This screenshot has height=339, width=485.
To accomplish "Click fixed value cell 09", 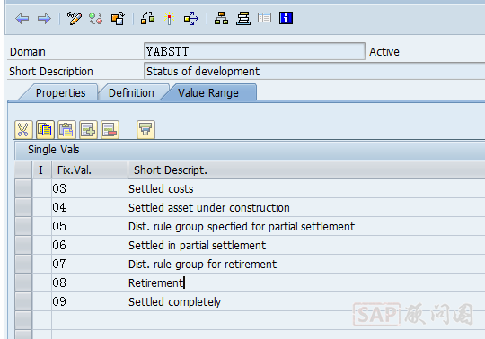I will tap(90, 301).
